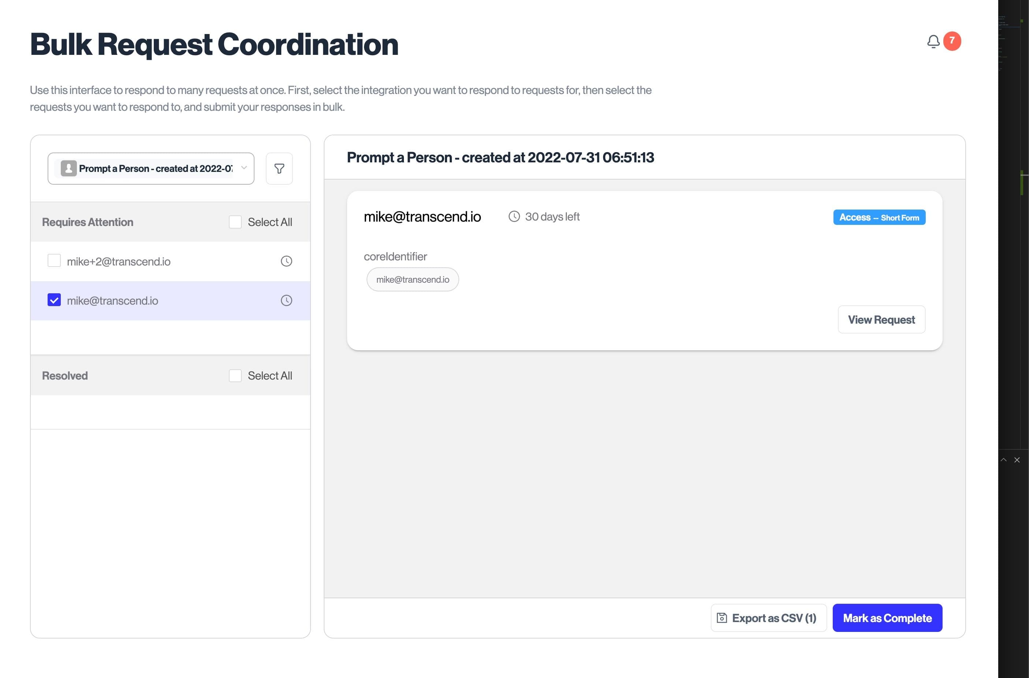
Task: Click the person avatar icon in integration selector
Action: coord(68,169)
